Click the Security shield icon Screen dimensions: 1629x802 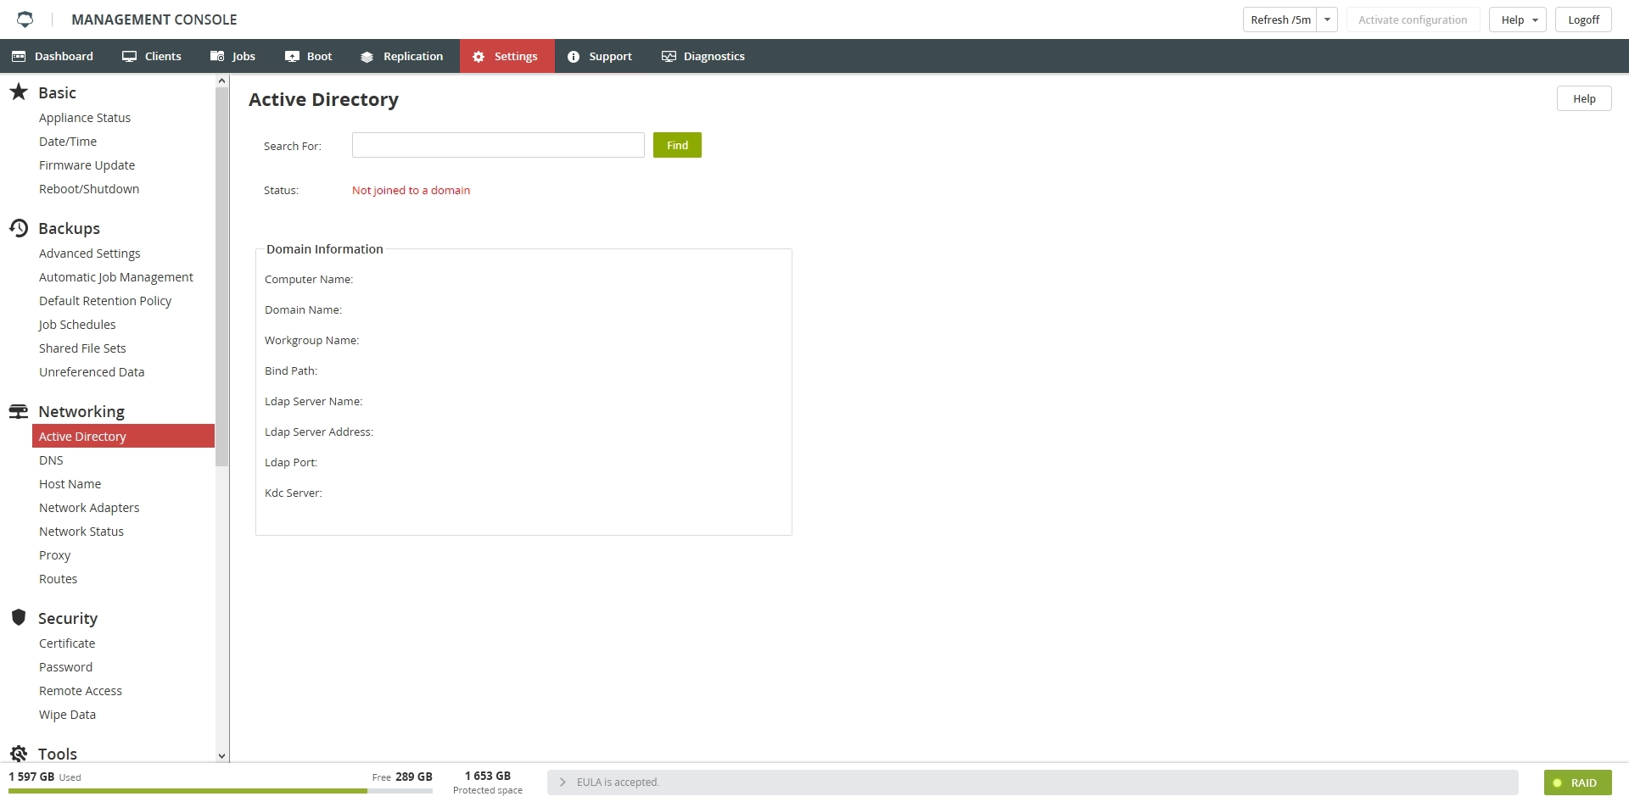click(x=19, y=617)
